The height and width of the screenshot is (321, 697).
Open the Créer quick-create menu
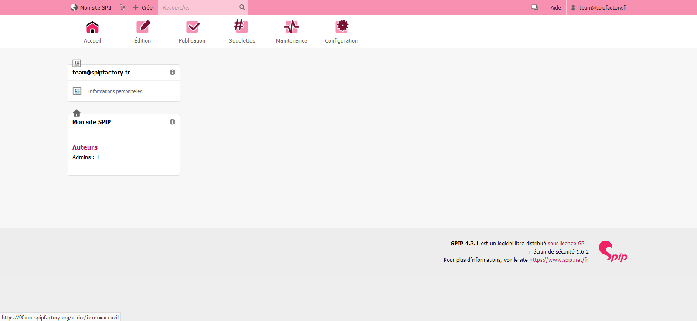tap(143, 7)
